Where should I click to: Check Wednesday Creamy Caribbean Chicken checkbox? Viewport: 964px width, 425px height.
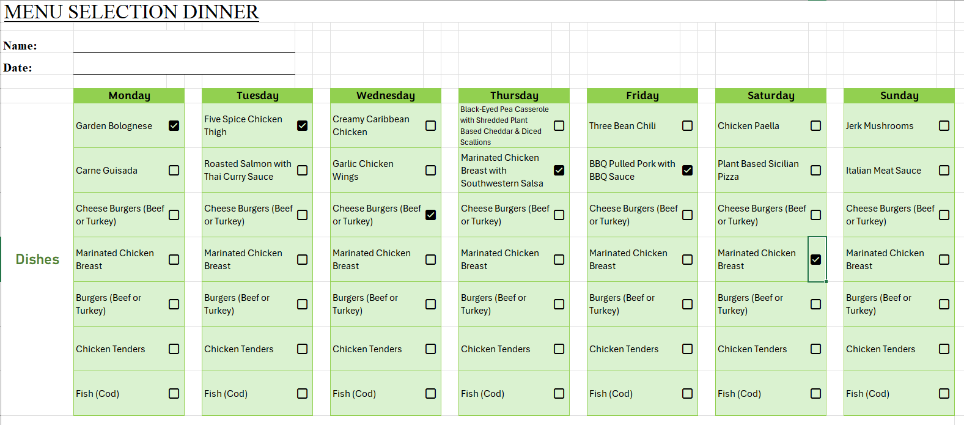[x=431, y=125]
